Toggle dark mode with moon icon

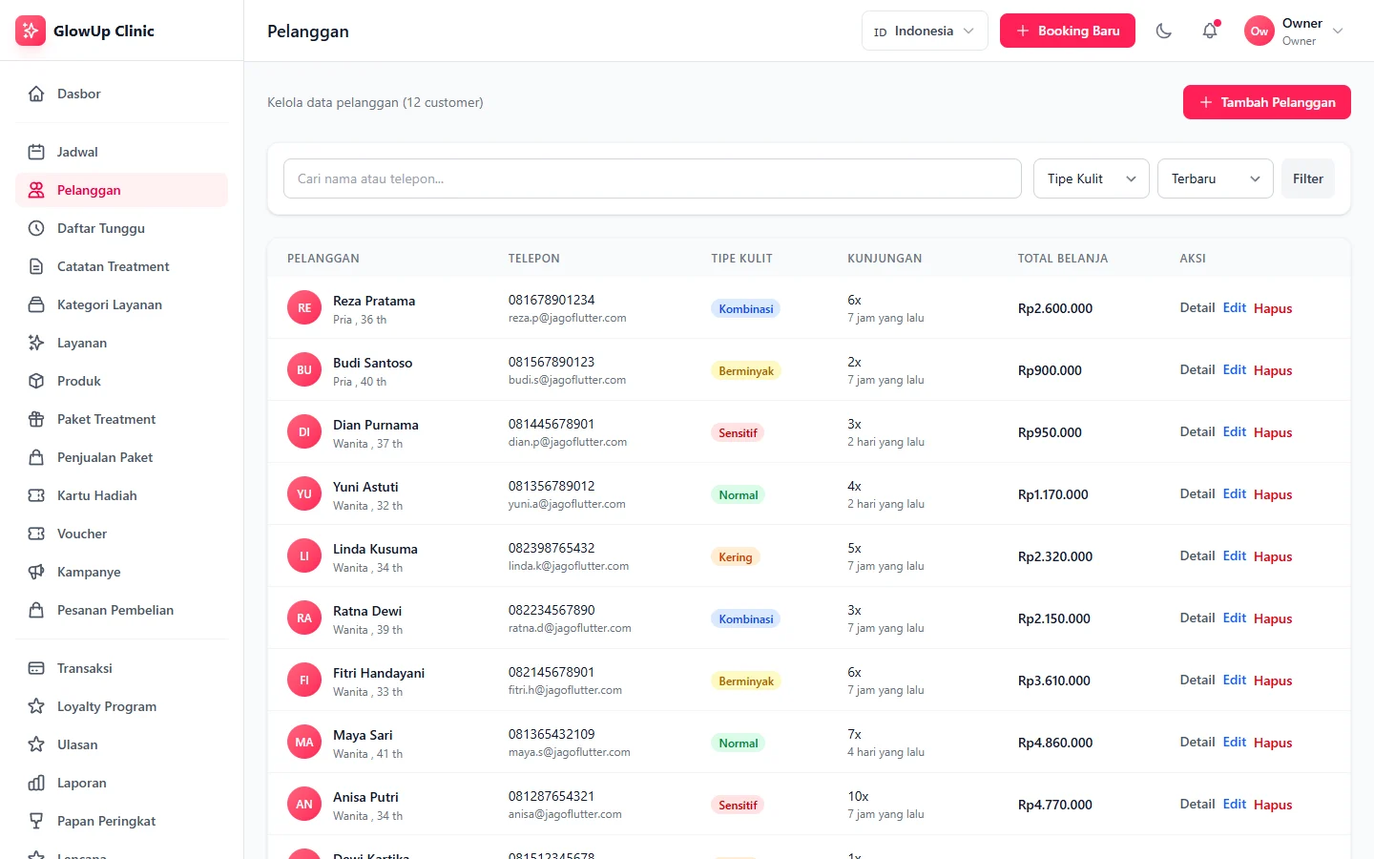pyautogui.click(x=1164, y=31)
